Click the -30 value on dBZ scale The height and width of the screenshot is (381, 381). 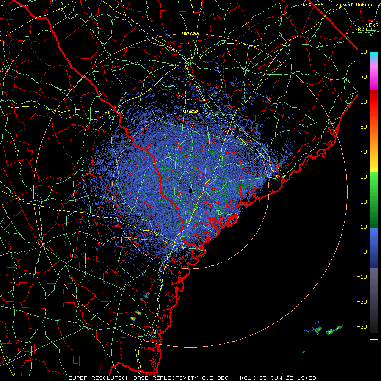(362, 326)
